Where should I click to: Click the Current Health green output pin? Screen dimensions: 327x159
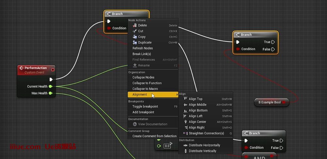click(50, 86)
